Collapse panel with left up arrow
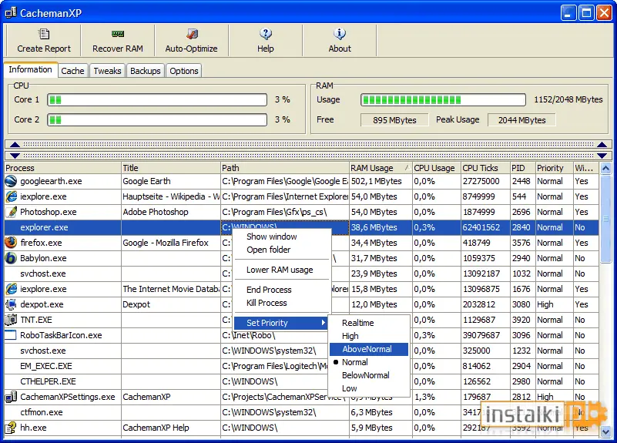Image resolution: width=617 pixels, height=443 pixels. pos(15,144)
